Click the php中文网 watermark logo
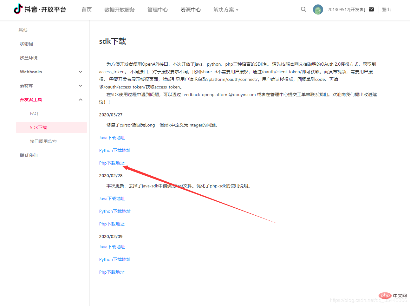The width and height of the screenshot is (410, 306). (385, 295)
